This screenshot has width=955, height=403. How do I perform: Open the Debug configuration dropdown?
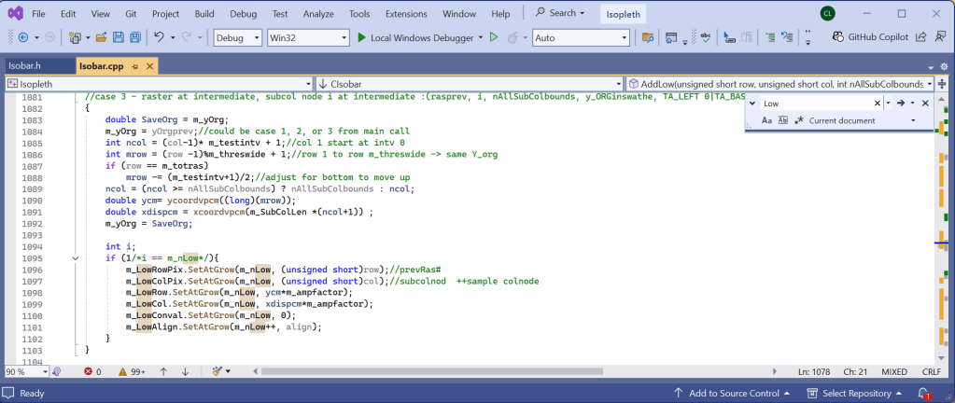coord(237,37)
